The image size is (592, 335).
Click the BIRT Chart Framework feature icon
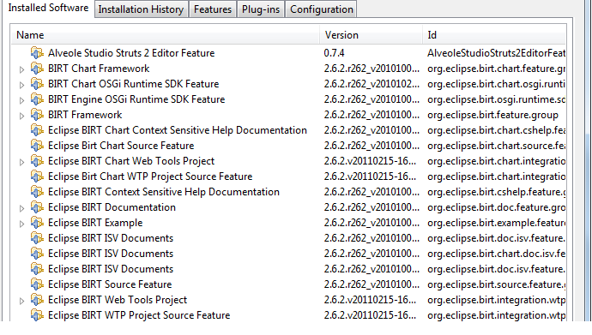37,69
